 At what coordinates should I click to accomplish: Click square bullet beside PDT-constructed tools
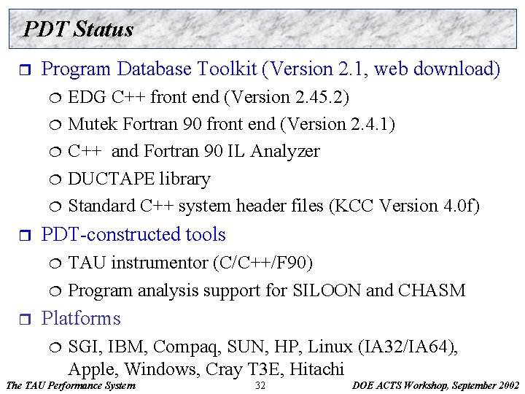[25, 235]
